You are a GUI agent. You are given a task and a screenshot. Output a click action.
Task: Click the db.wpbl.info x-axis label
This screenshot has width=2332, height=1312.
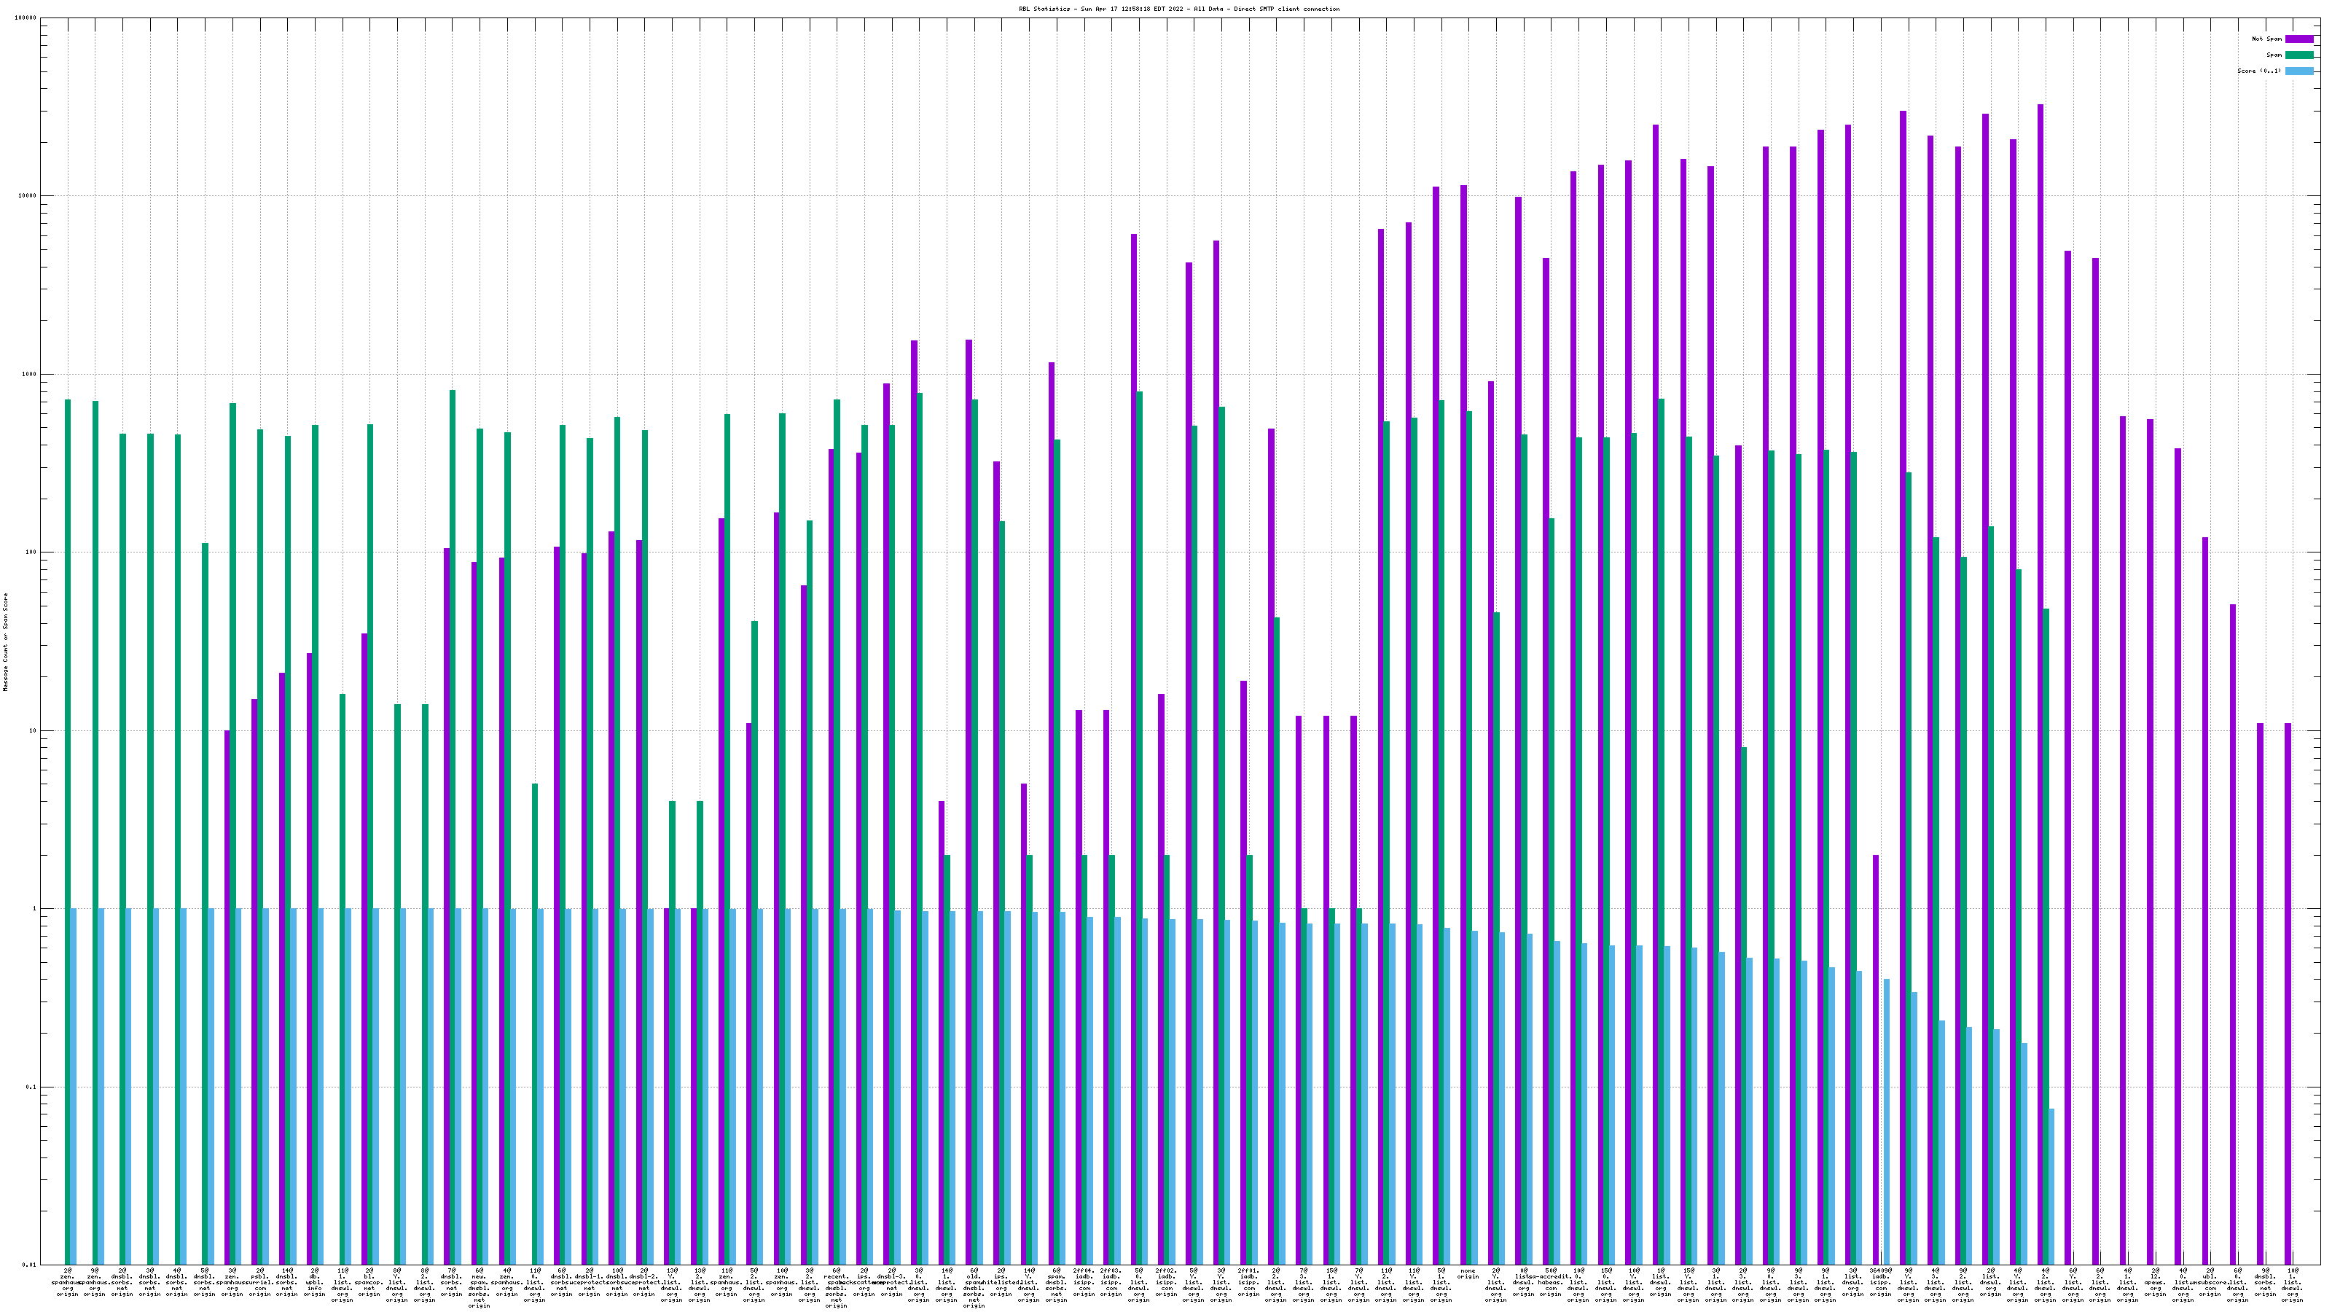(314, 1282)
